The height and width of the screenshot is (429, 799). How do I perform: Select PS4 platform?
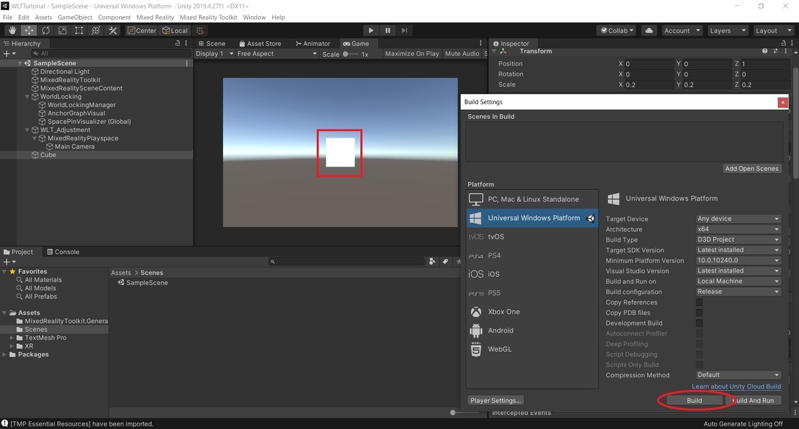[x=533, y=255]
